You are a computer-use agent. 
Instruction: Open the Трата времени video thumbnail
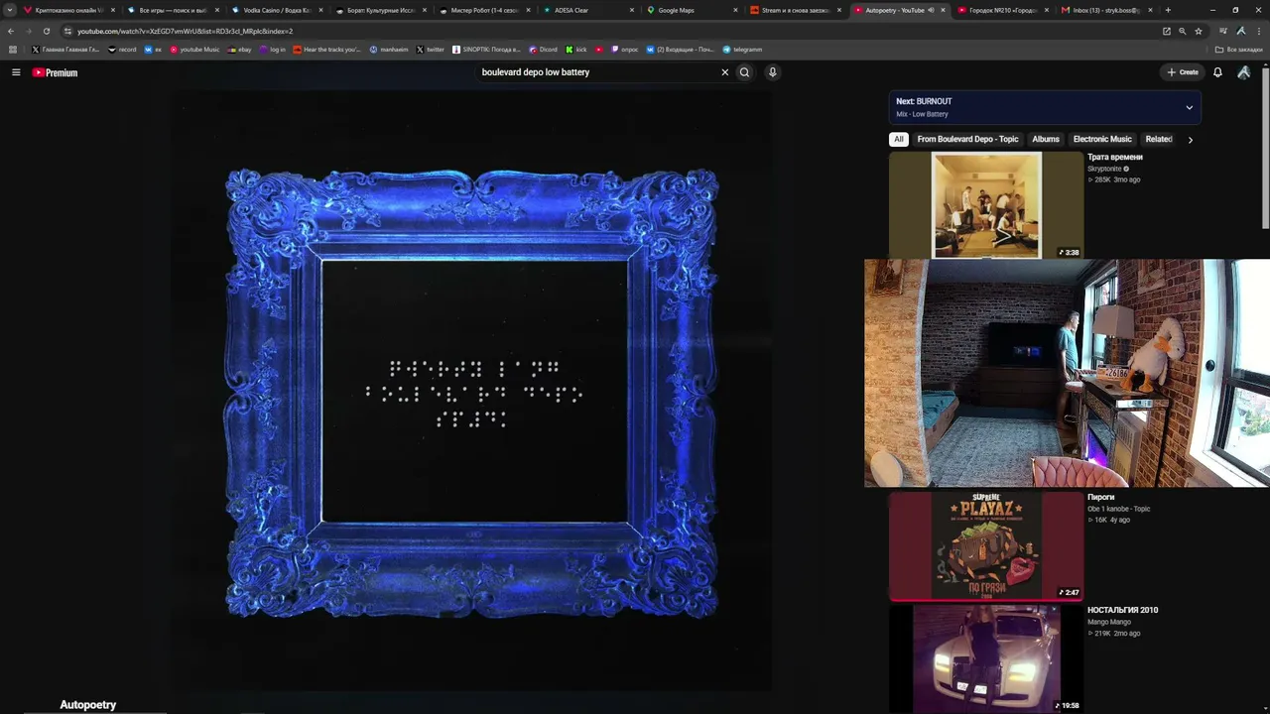tap(986, 205)
